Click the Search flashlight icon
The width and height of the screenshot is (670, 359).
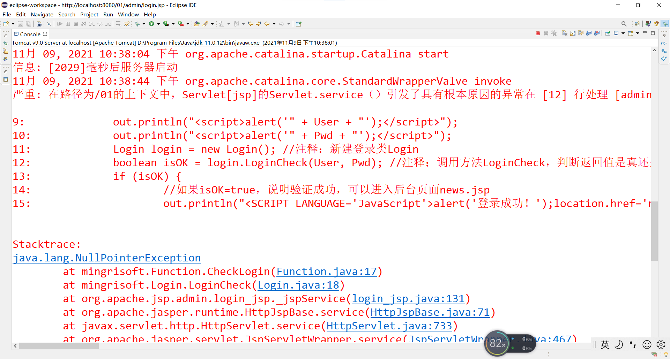[205, 24]
